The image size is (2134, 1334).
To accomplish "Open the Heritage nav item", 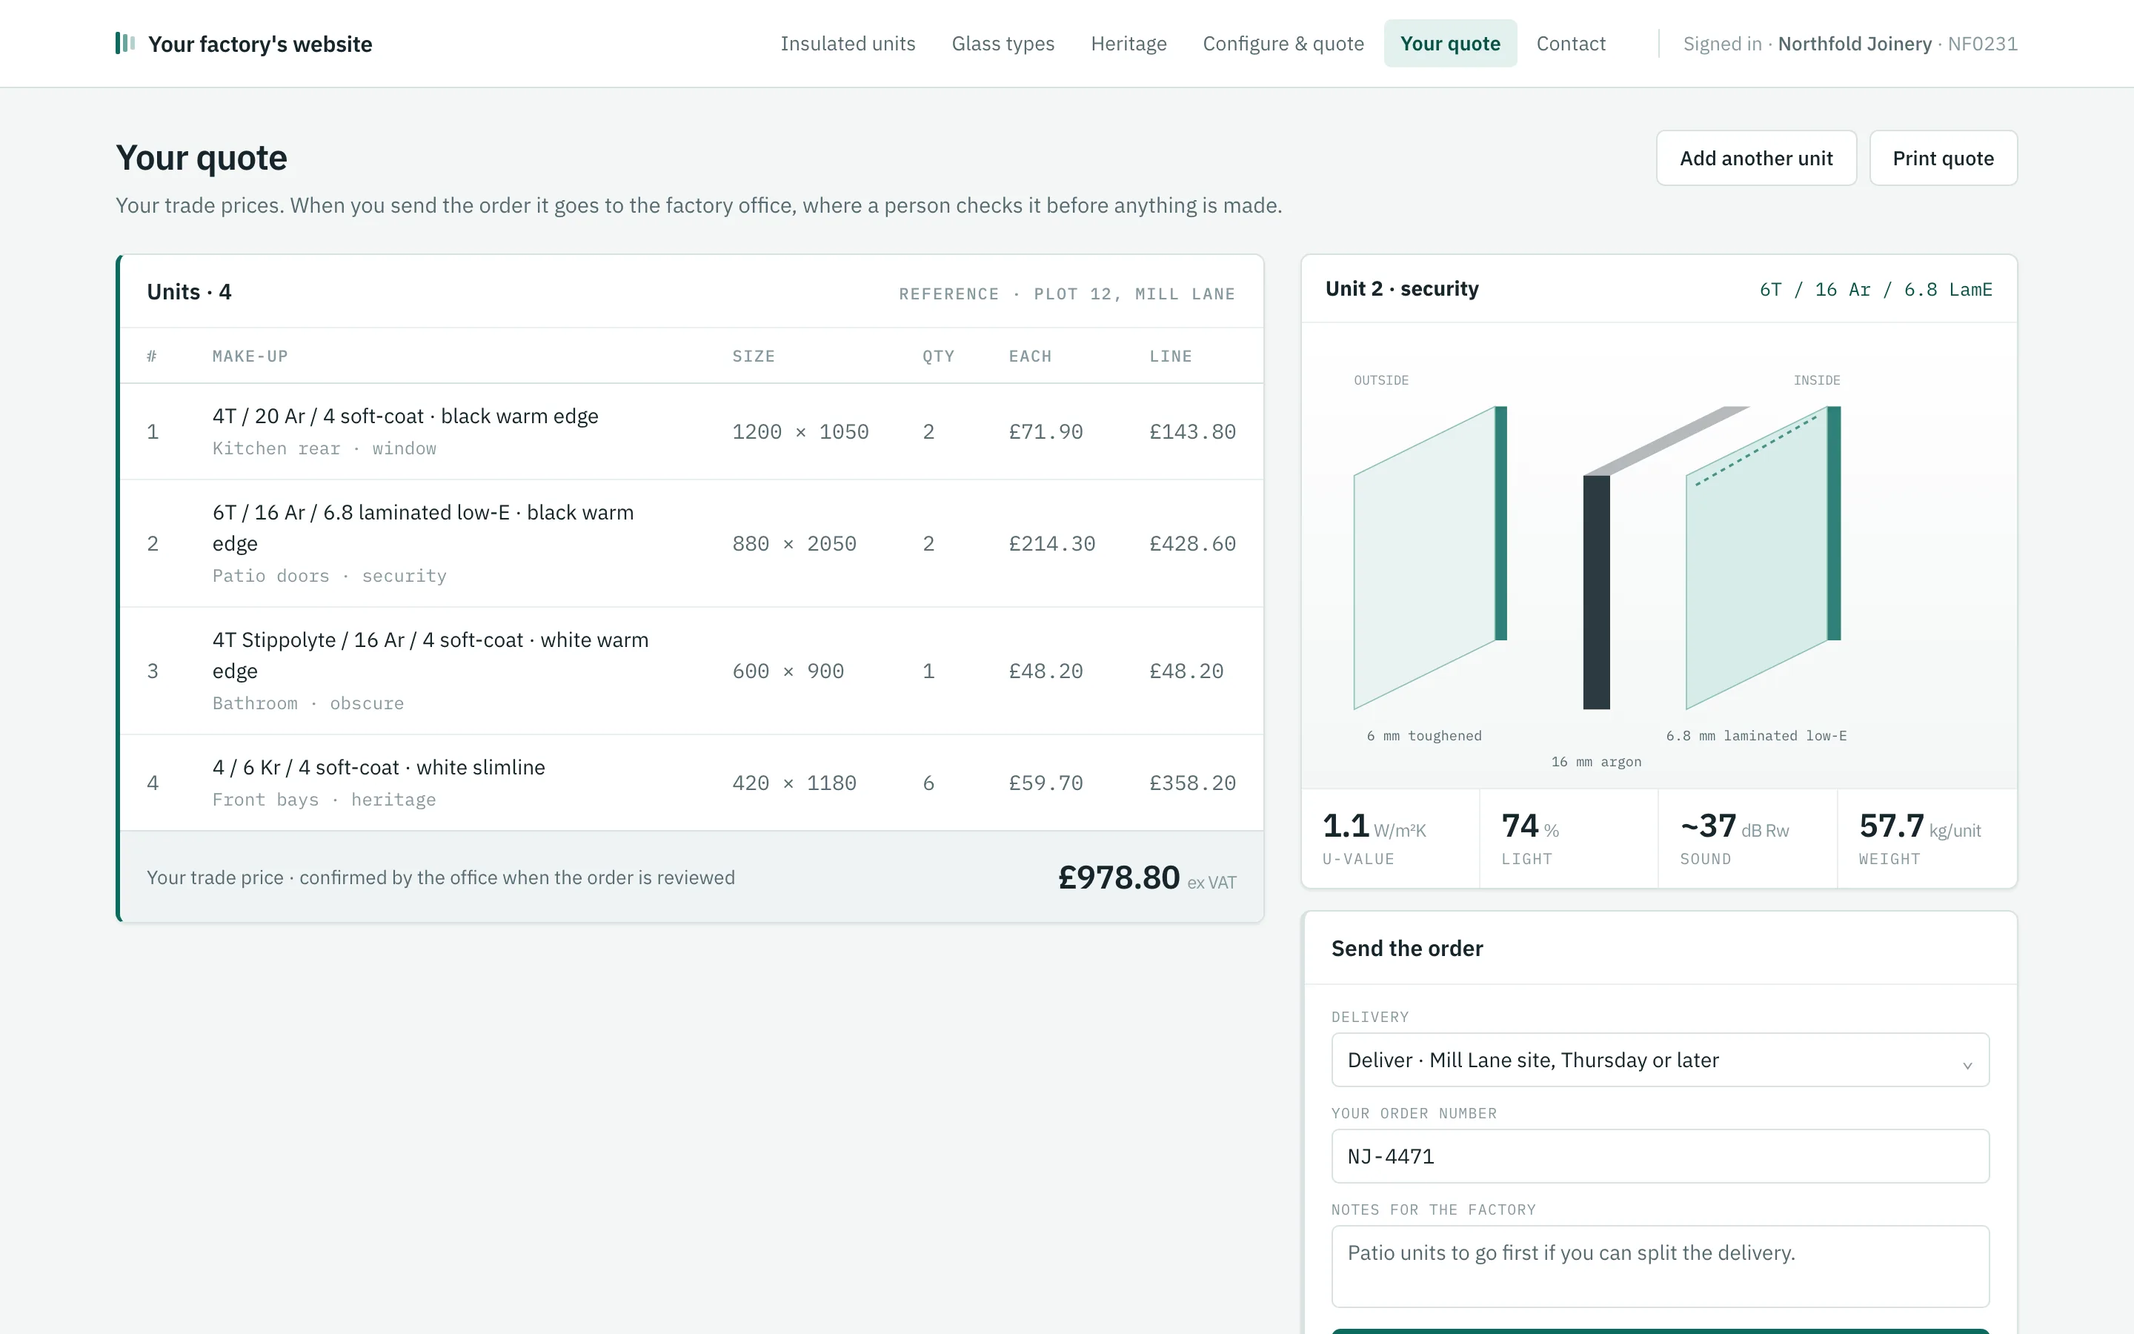I will pos(1128,43).
